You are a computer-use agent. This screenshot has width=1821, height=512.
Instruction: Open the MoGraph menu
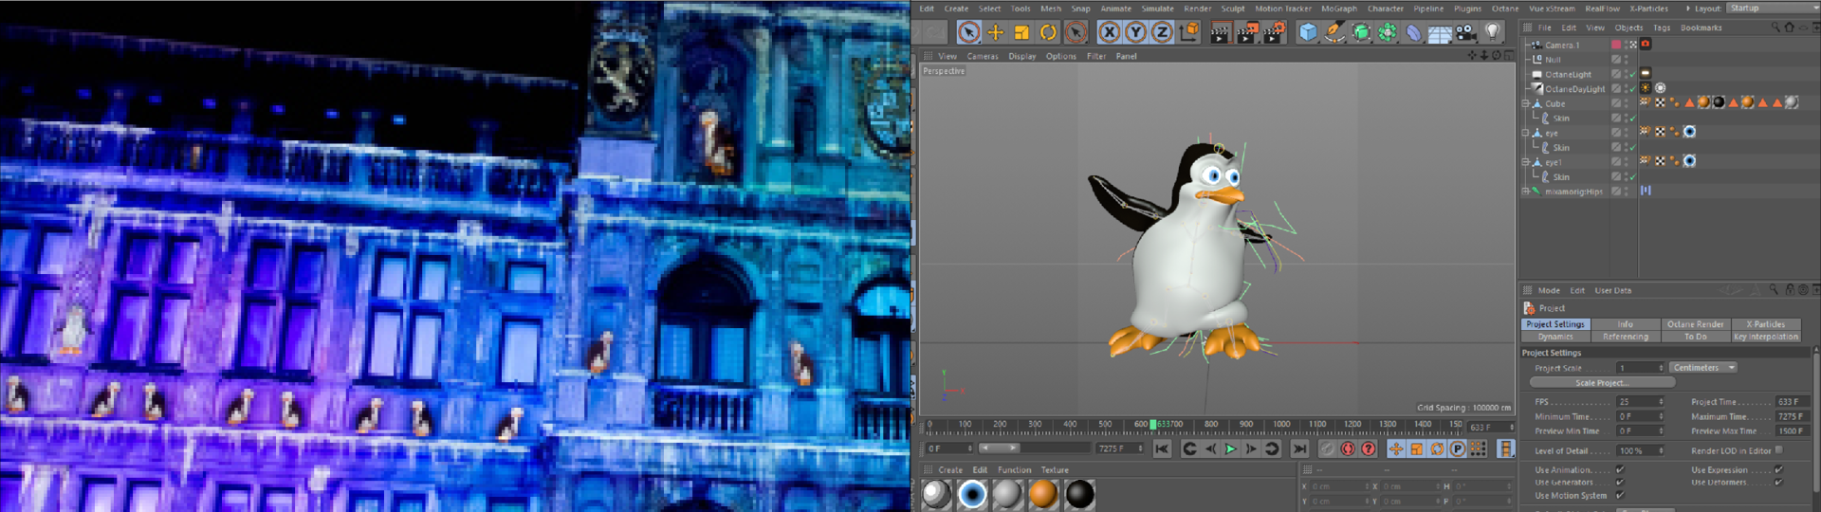point(1338,9)
